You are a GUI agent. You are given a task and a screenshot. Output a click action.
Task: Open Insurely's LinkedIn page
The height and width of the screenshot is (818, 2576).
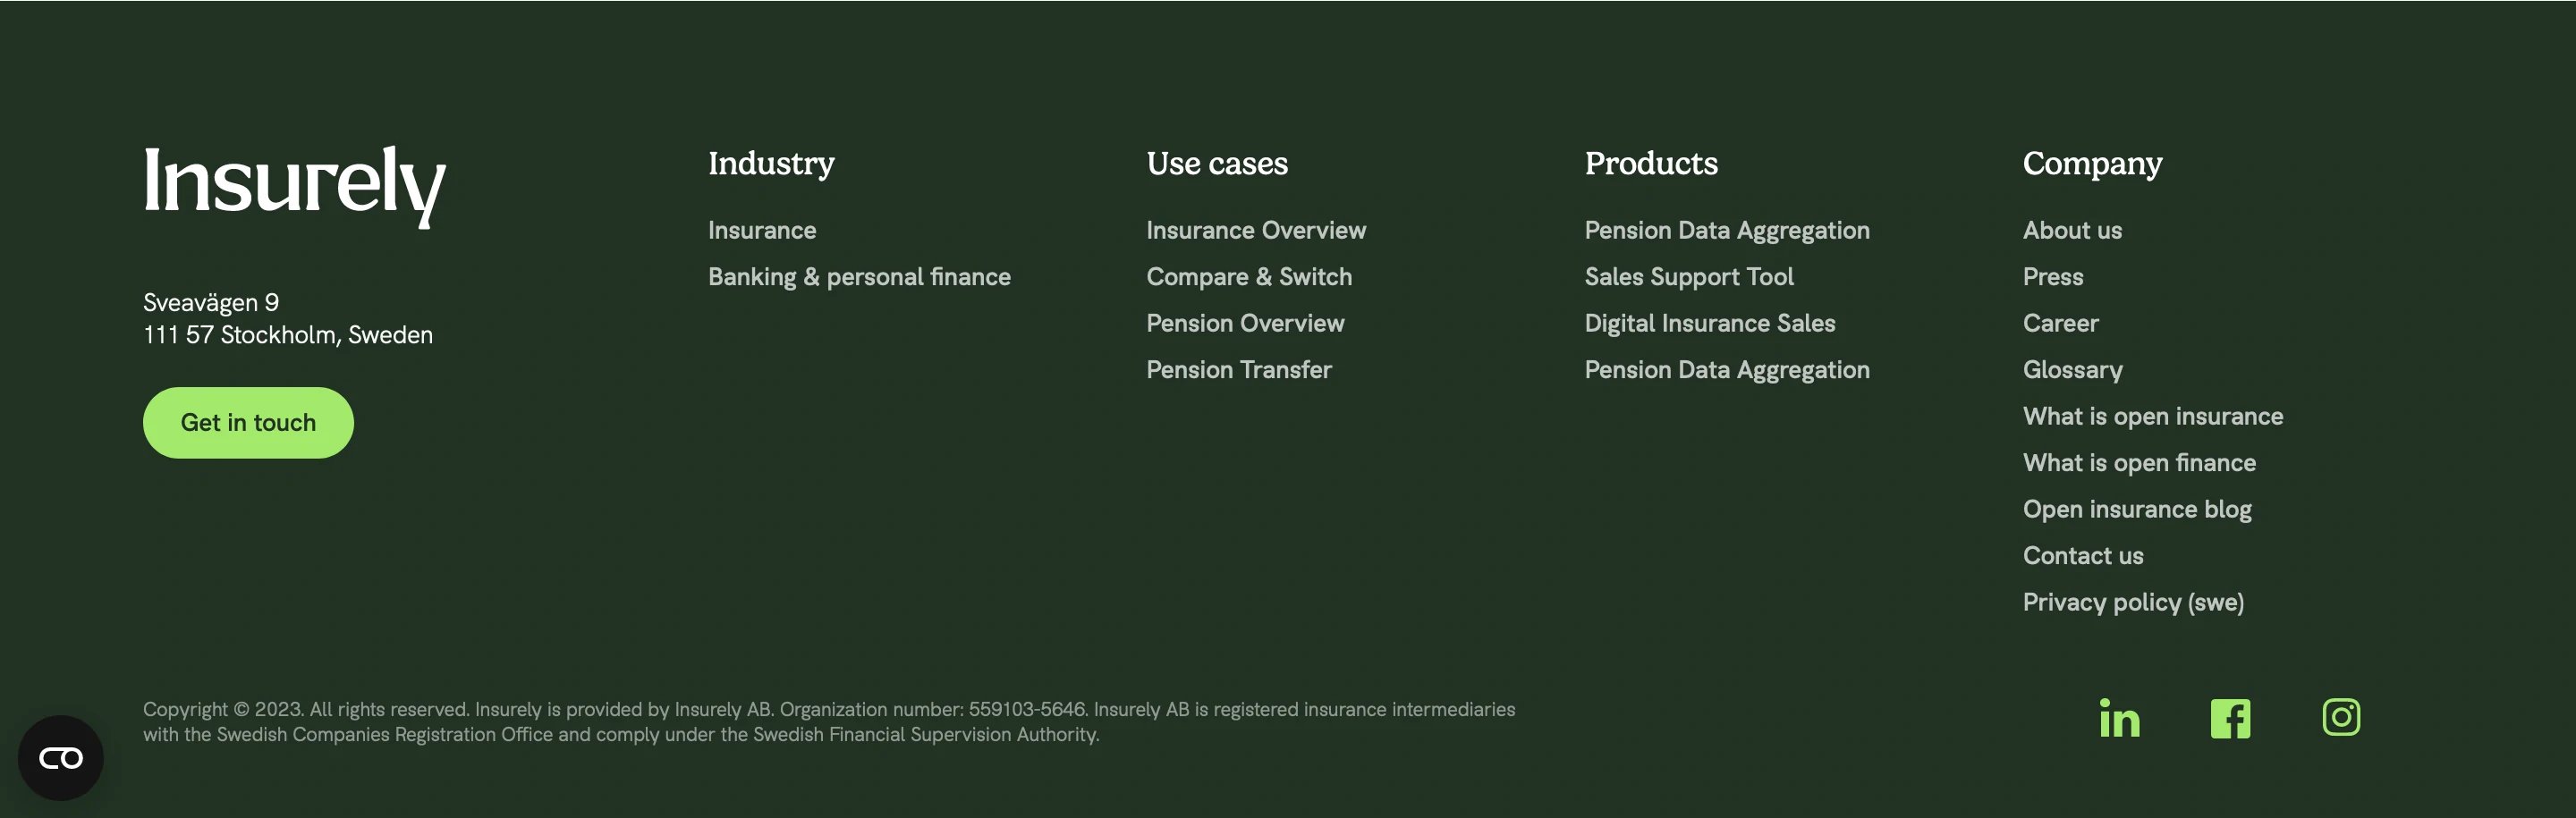[x=2119, y=717]
